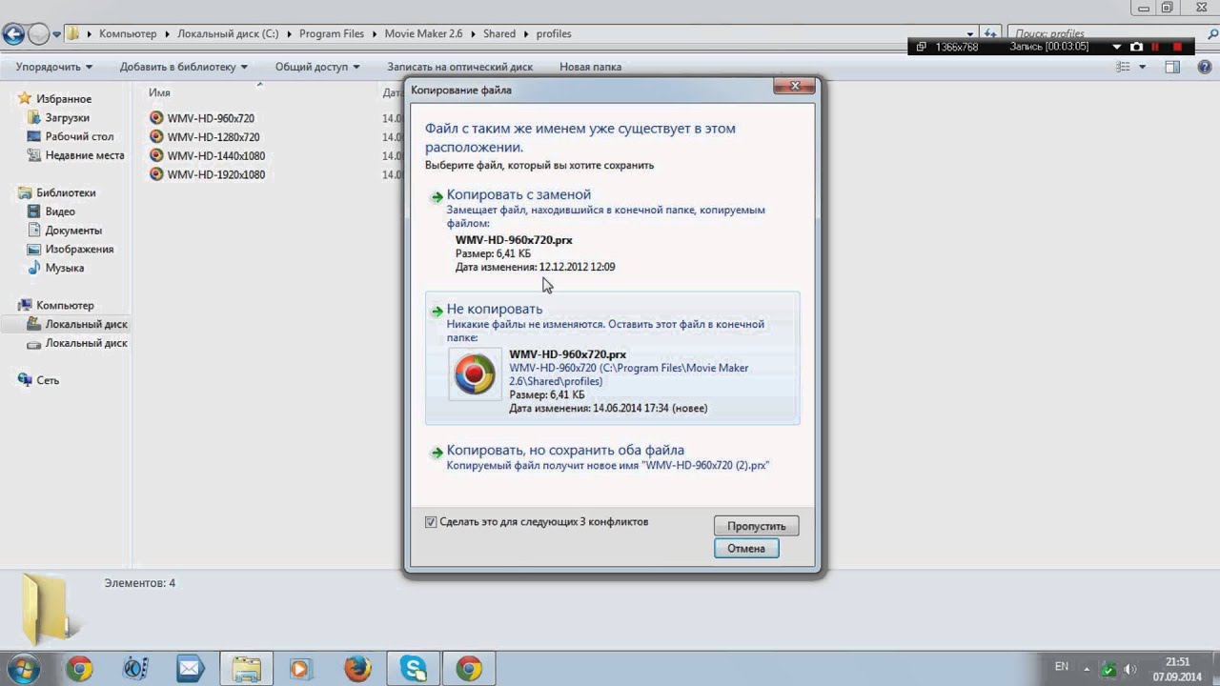Click the icon of WMV-HD-1280x720 file

tap(156, 137)
